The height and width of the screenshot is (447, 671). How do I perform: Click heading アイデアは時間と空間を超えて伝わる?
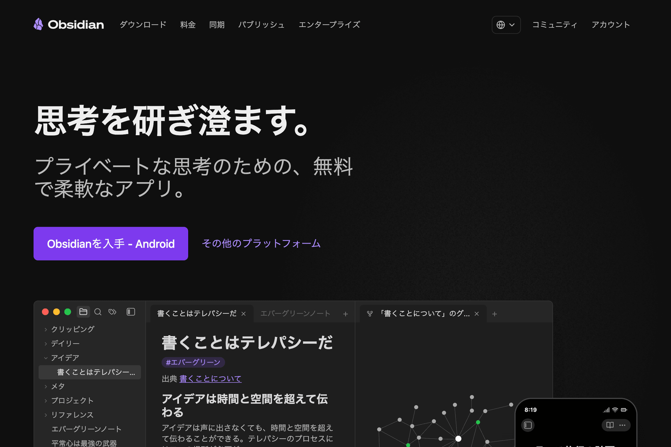pyautogui.click(x=245, y=405)
